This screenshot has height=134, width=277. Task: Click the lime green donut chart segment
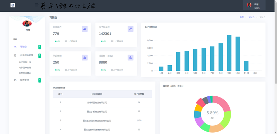pyautogui.click(x=226, y=119)
